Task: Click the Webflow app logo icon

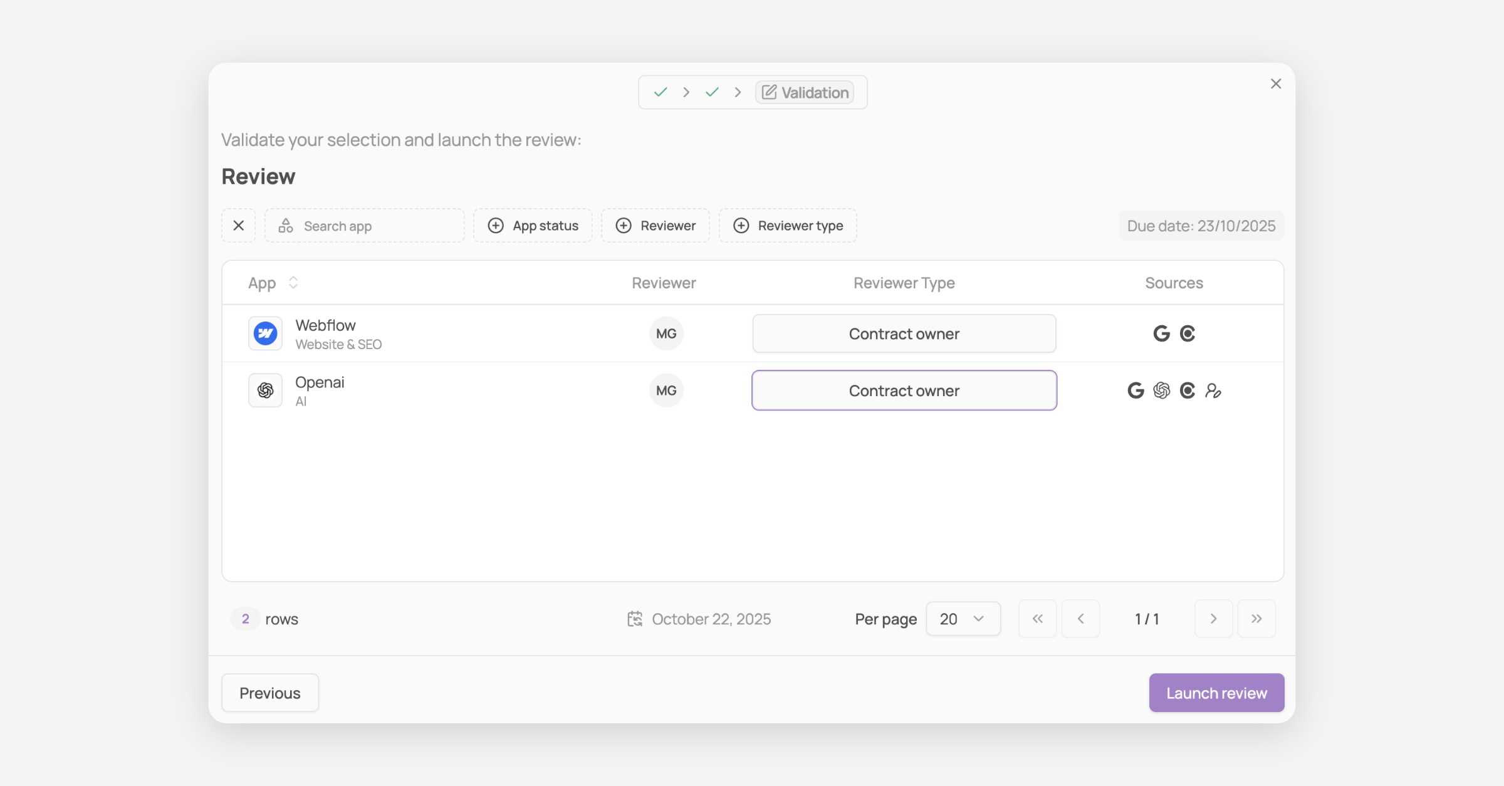Action: coord(265,333)
